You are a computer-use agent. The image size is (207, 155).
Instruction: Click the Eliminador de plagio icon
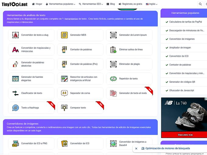(x=113, y=64)
